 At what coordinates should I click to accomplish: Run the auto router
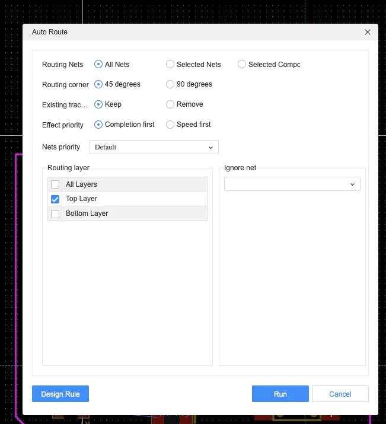click(x=280, y=394)
